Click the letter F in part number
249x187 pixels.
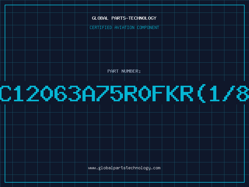(158, 93)
